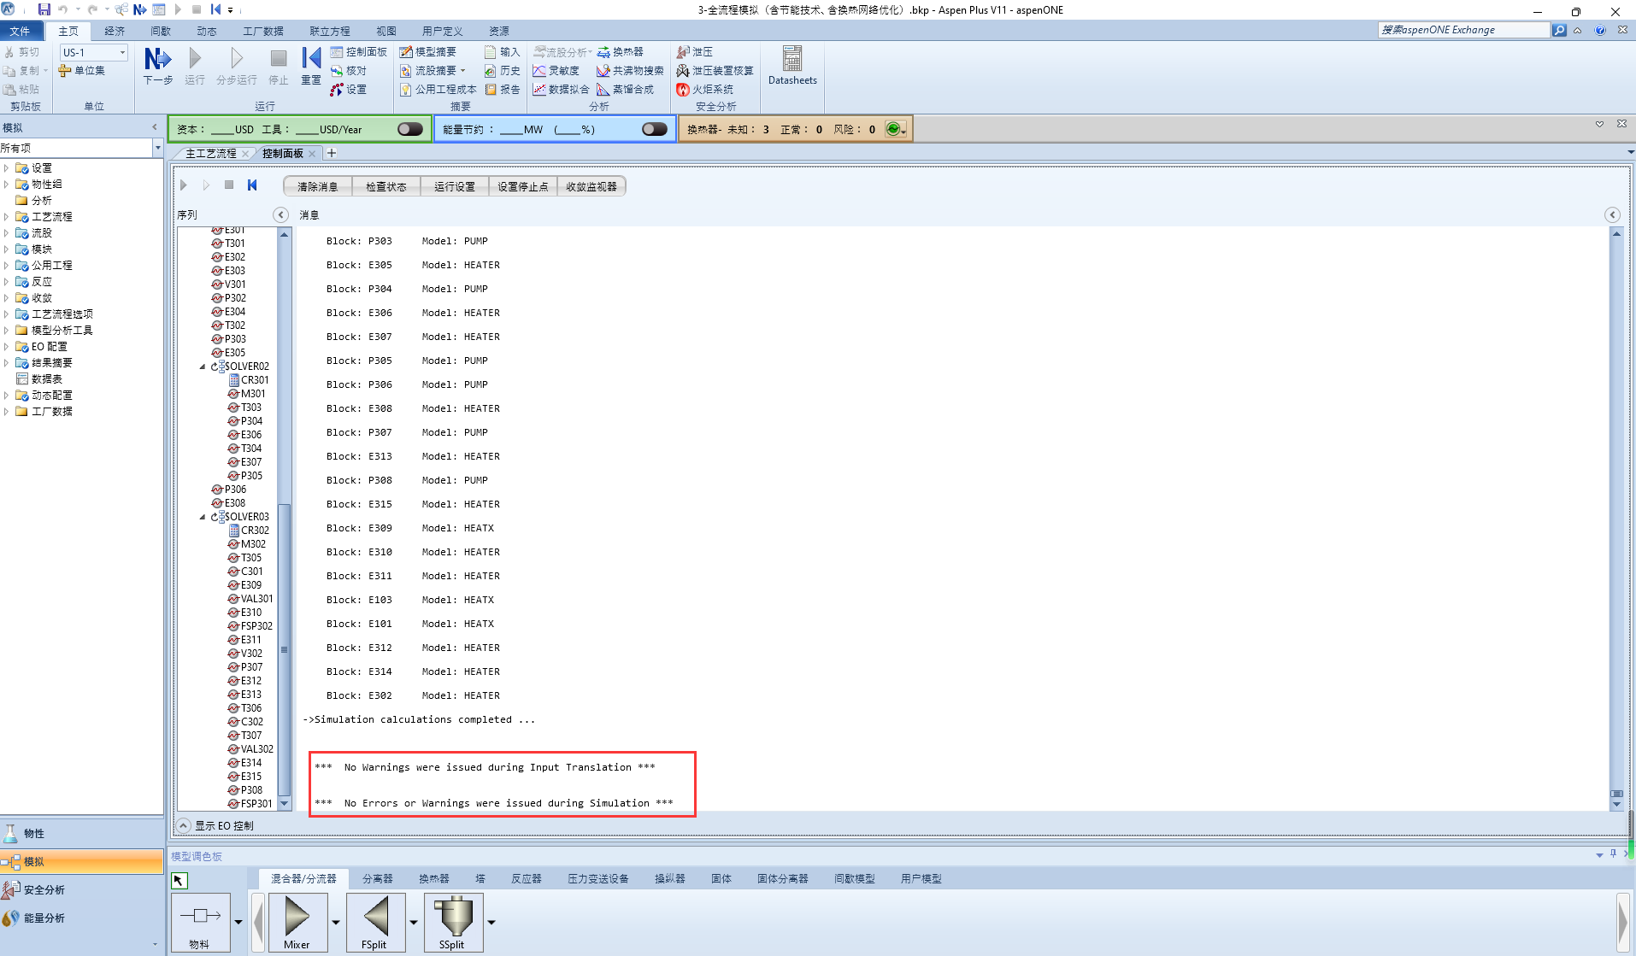Screen dimensions: 1636x956
Task: Click the 设置停止点 button
Action: coord(523,186)
